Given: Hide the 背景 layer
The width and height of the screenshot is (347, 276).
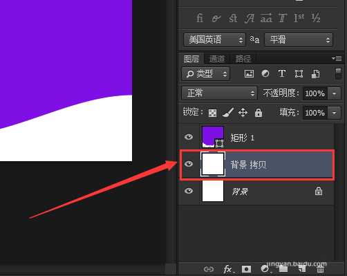Looking at the screenshot, I should coord(189,191).
